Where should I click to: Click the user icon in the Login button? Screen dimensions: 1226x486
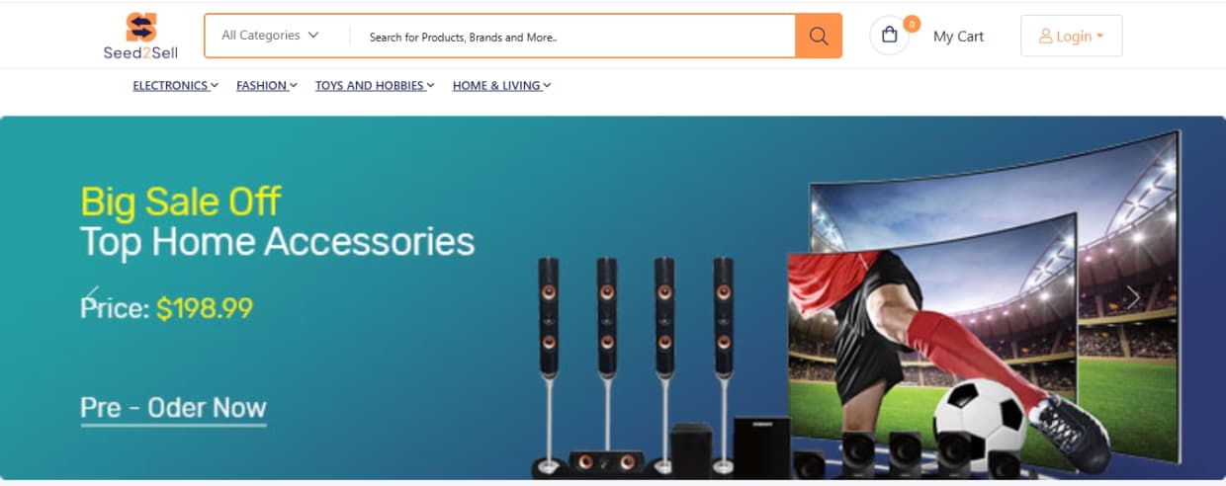click(x=1046, y=37)
